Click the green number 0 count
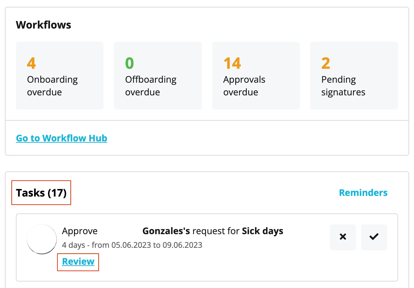 point(129,63)
